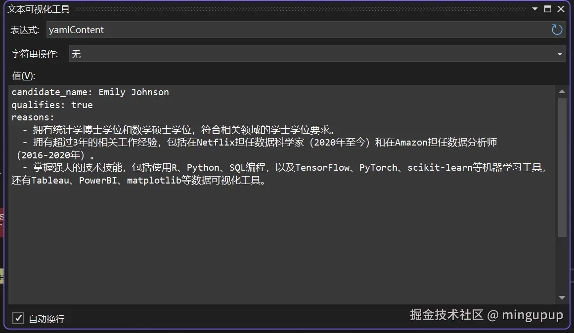Select the expression text yamlContent

click(76, 30)
